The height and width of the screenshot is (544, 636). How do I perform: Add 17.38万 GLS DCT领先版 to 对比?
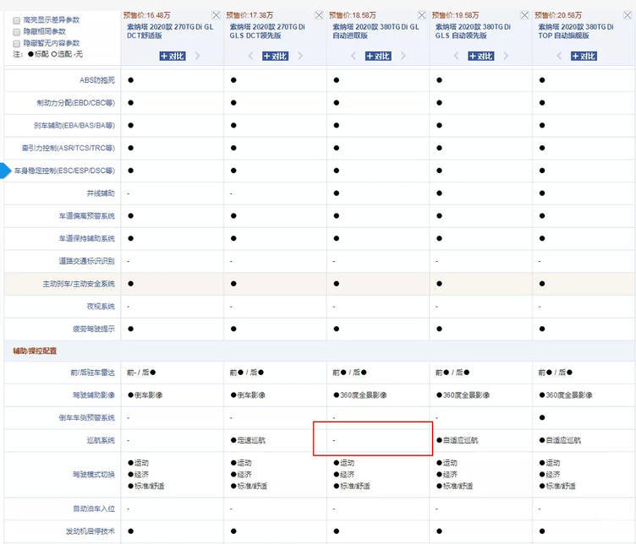click(x=276, y=57)
